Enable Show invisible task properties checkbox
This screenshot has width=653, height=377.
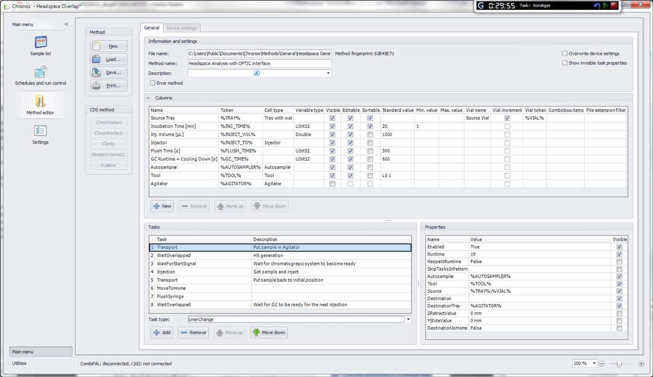point(565,63)
